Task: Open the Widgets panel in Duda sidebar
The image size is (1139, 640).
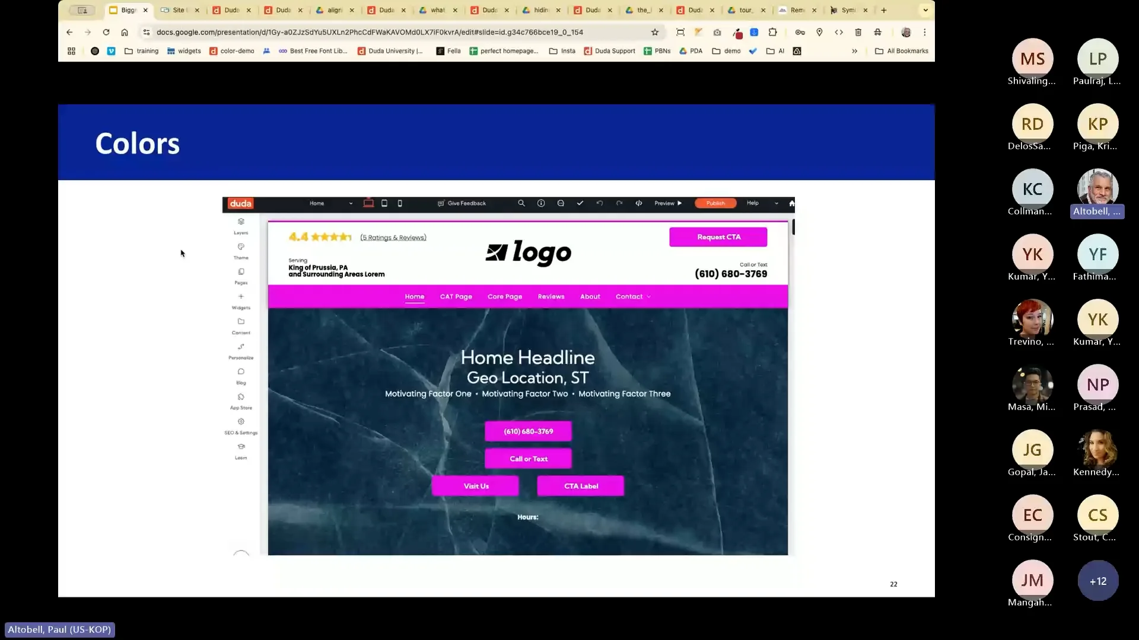Action: pos(241,301)
